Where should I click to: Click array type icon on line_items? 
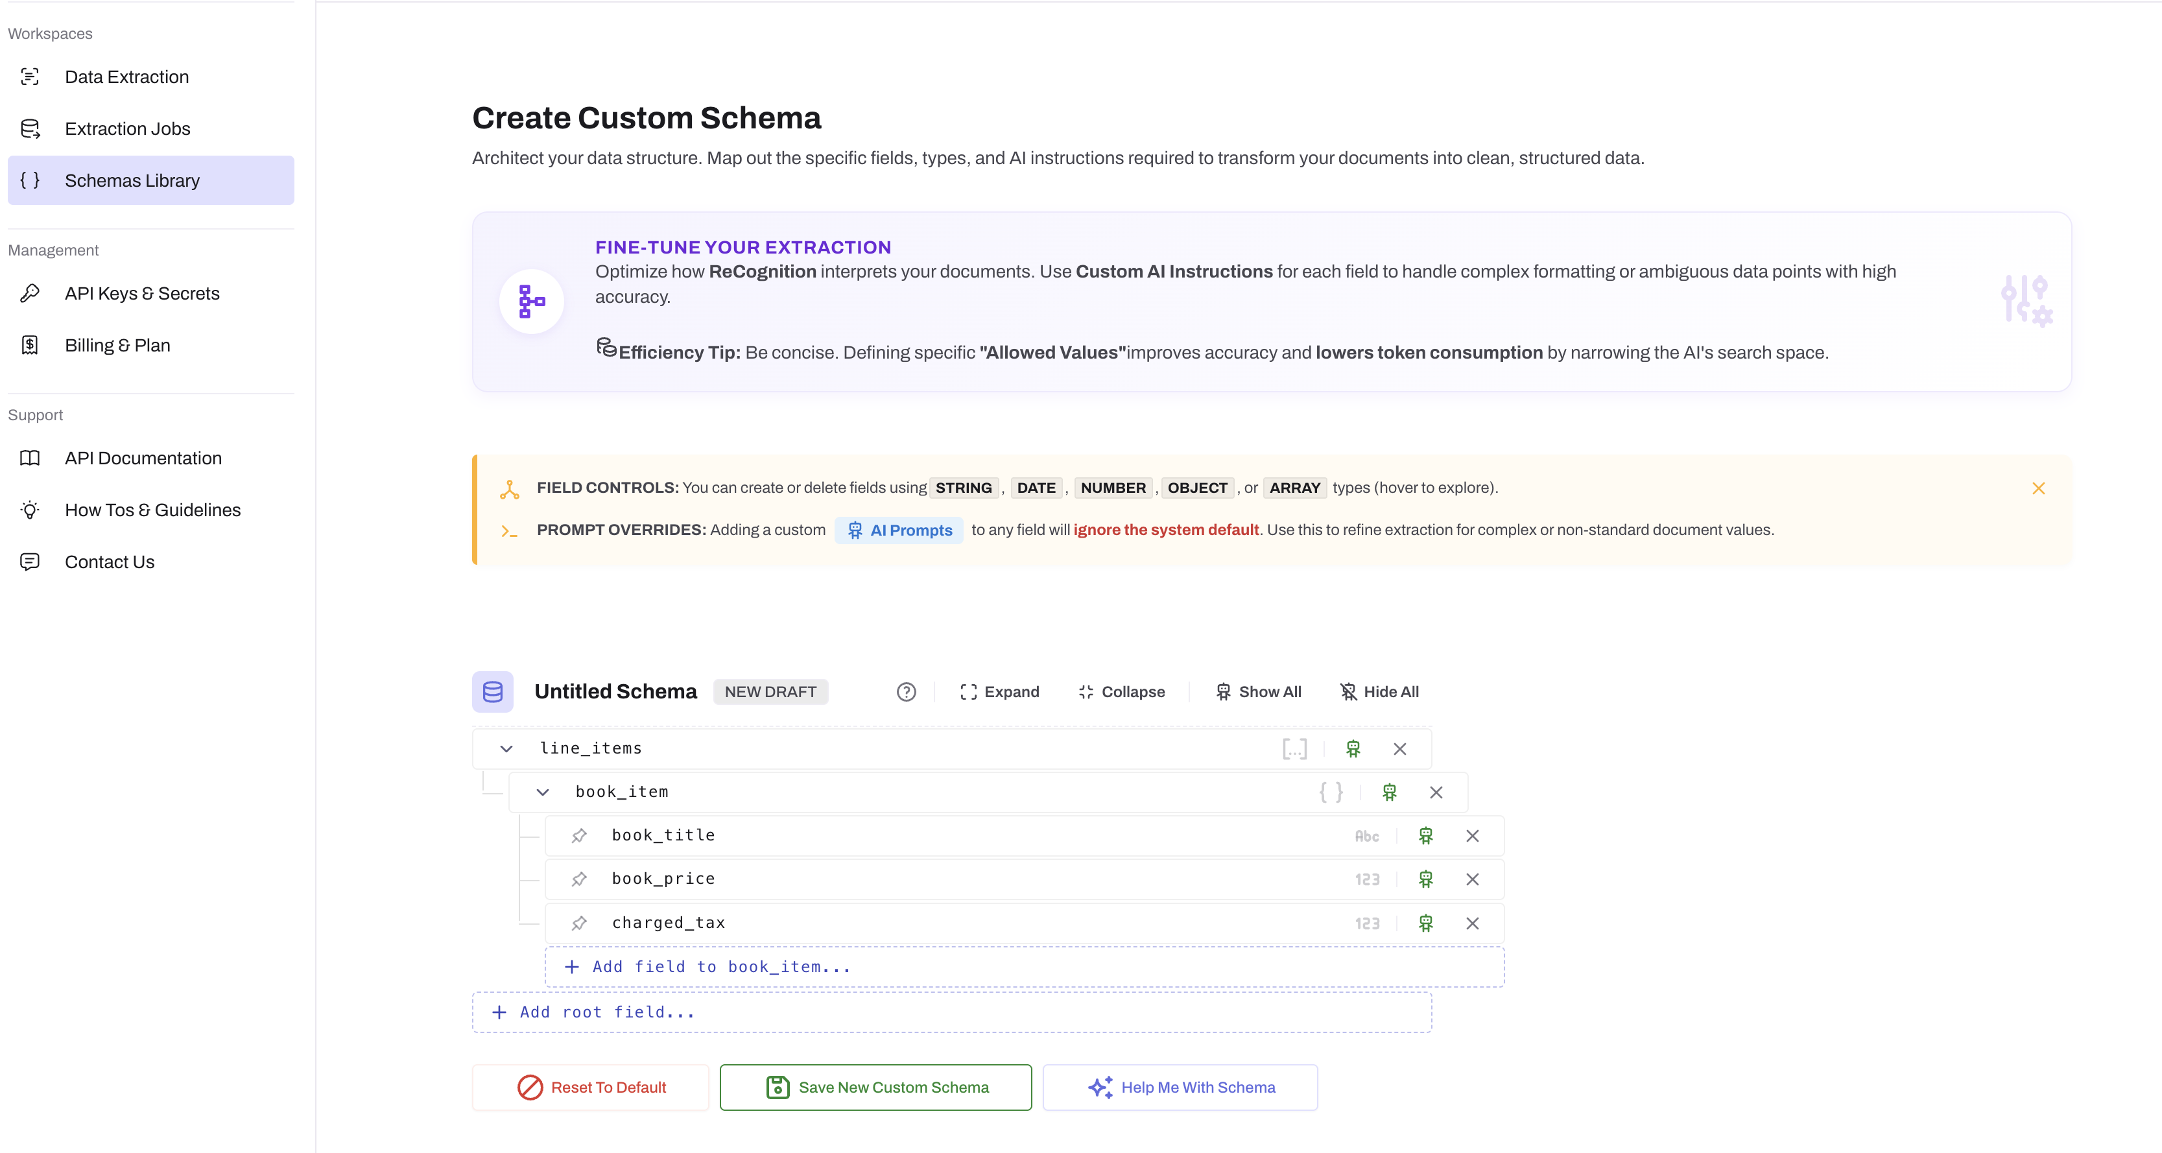(1294, 748)
